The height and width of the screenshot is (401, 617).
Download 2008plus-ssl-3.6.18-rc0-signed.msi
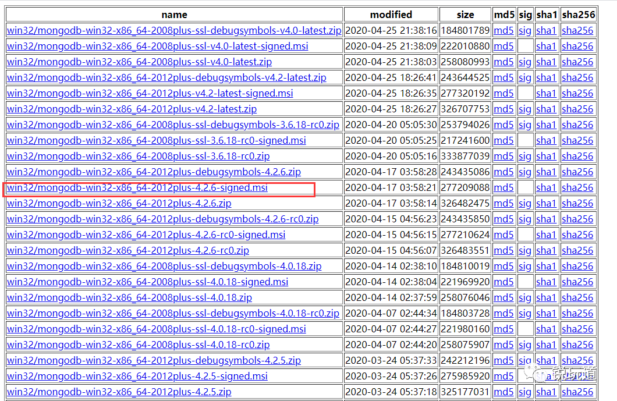click(156, 140)
